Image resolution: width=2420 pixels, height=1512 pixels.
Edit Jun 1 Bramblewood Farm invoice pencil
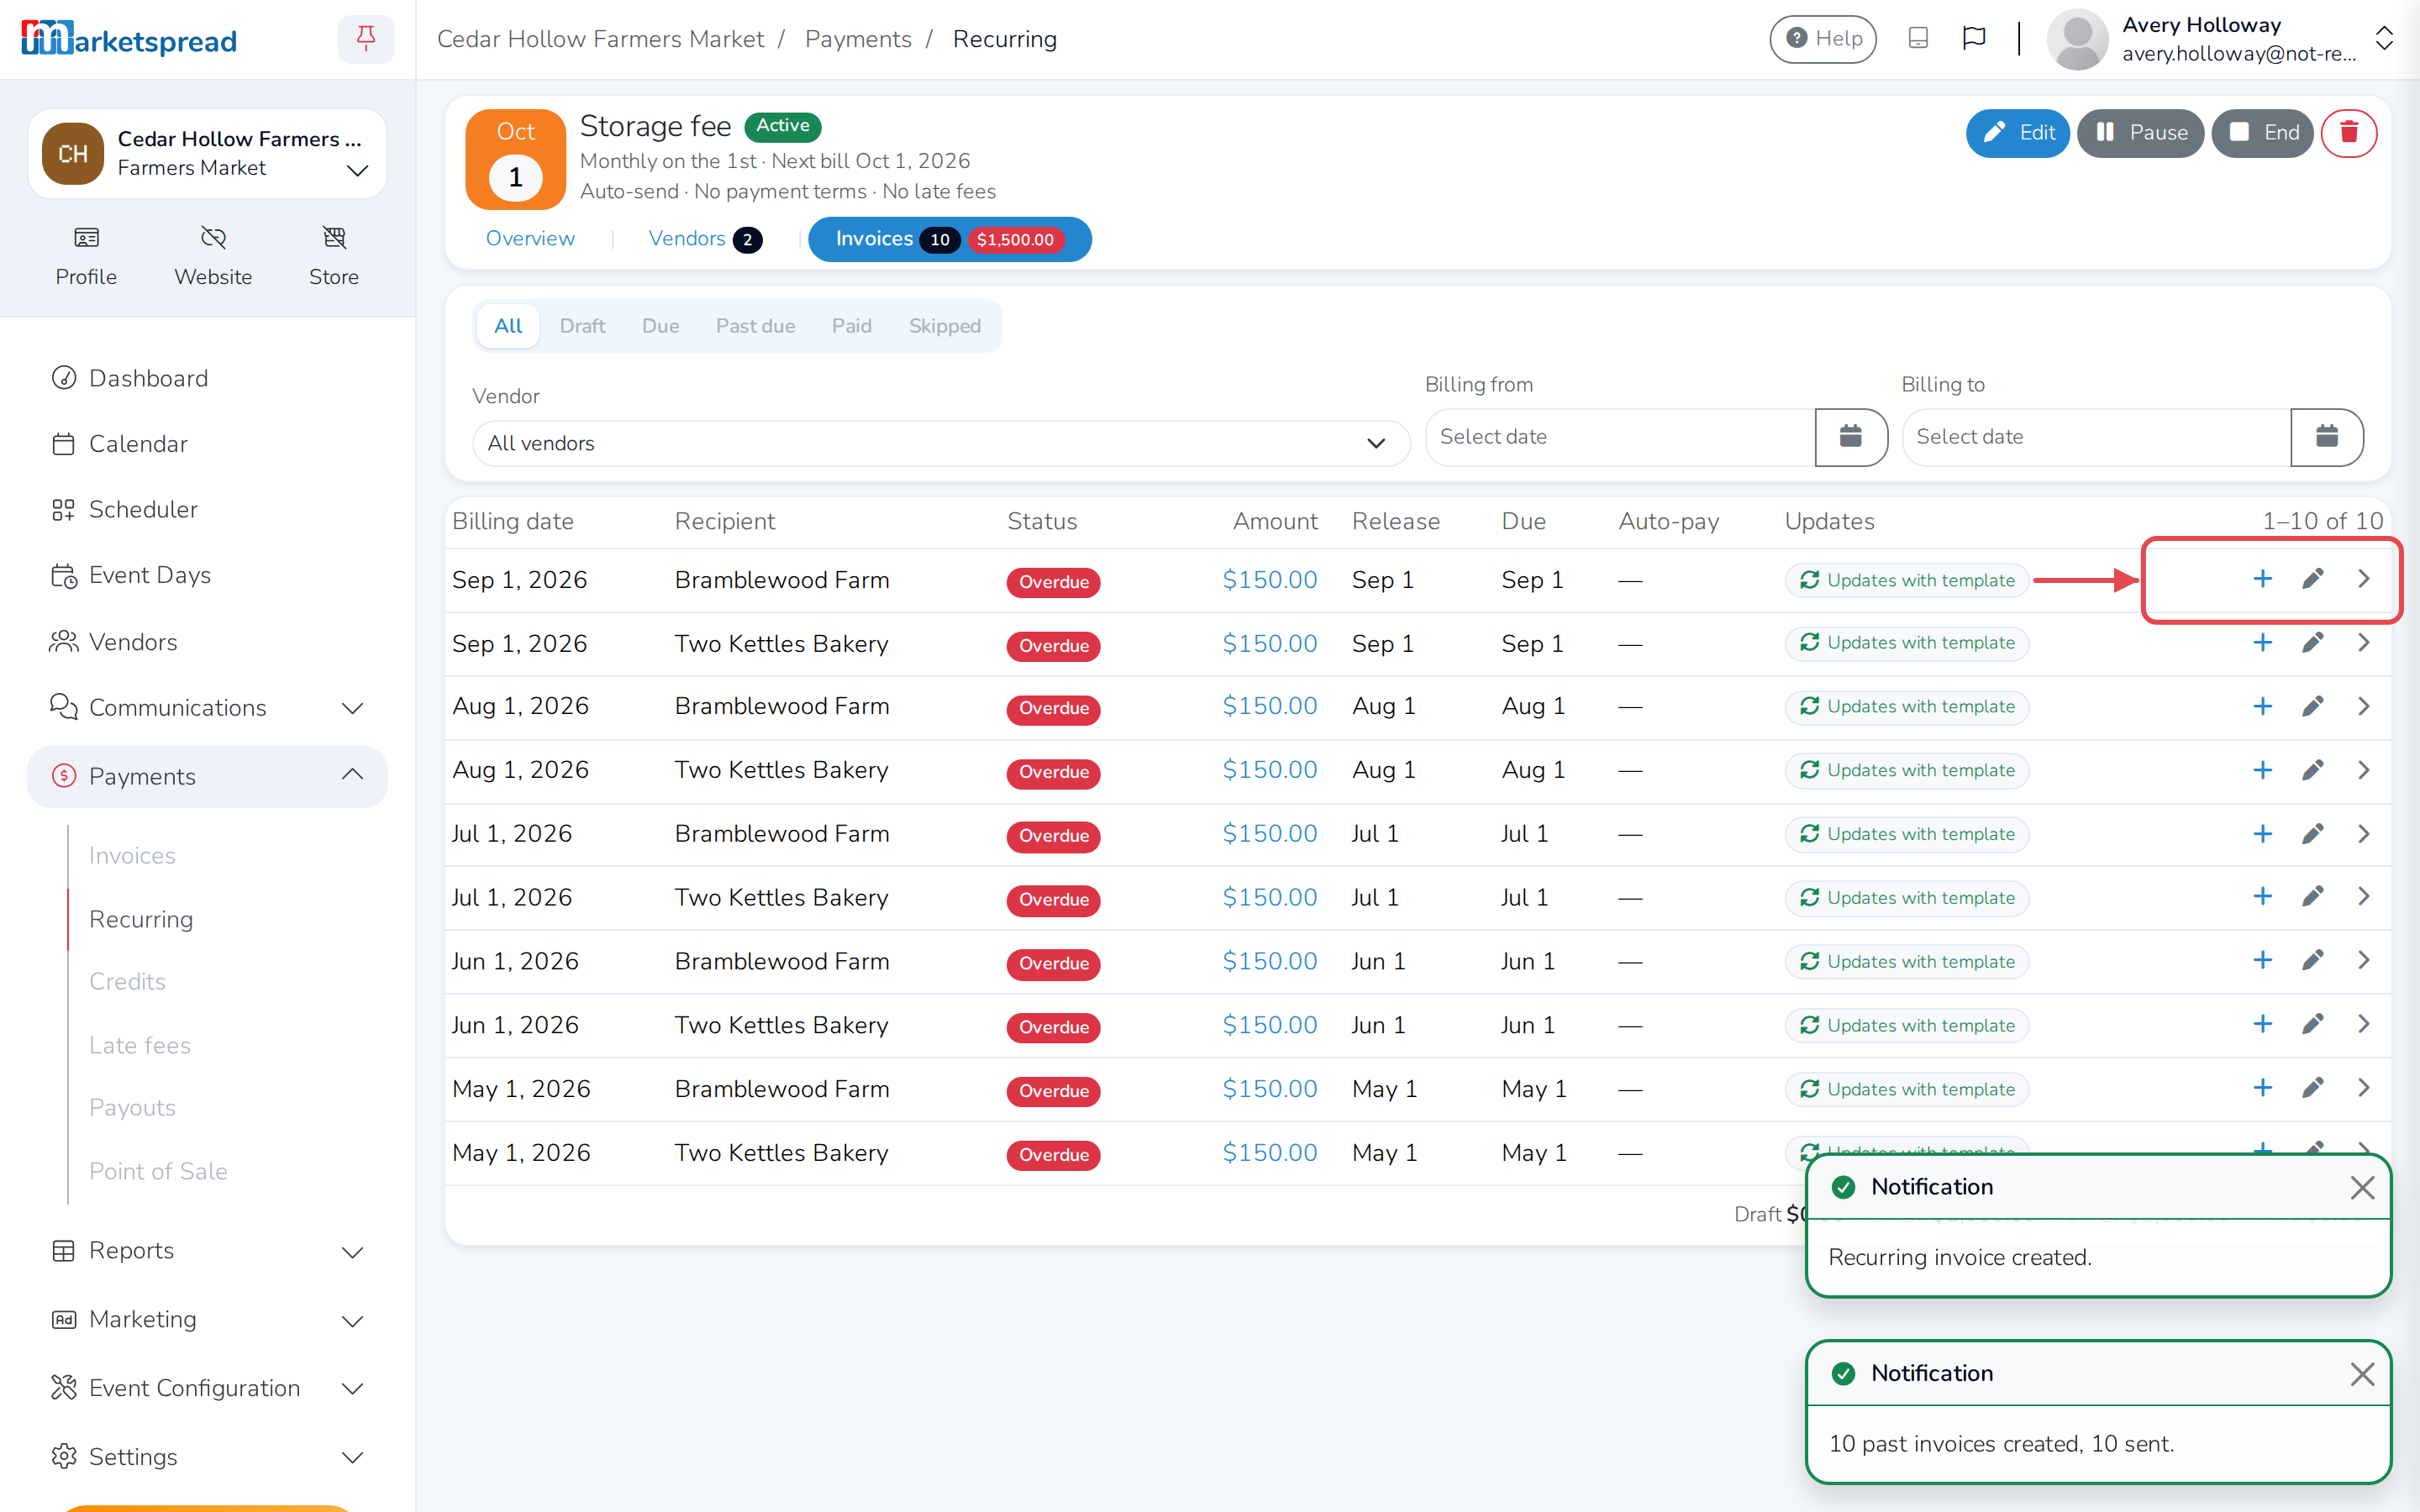(2312, 961)
